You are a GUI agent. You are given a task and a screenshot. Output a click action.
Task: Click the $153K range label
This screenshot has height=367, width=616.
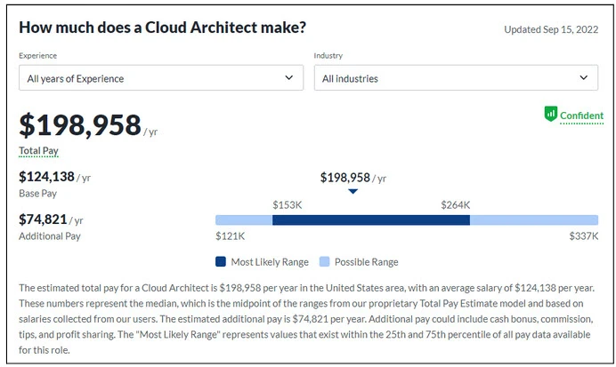[x=286, y=204]
